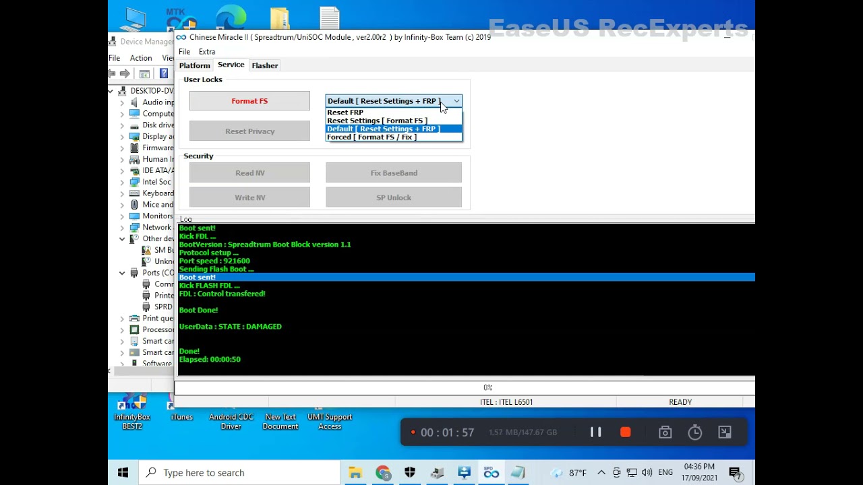Expand the Print queues category

(x=122, y=318)
